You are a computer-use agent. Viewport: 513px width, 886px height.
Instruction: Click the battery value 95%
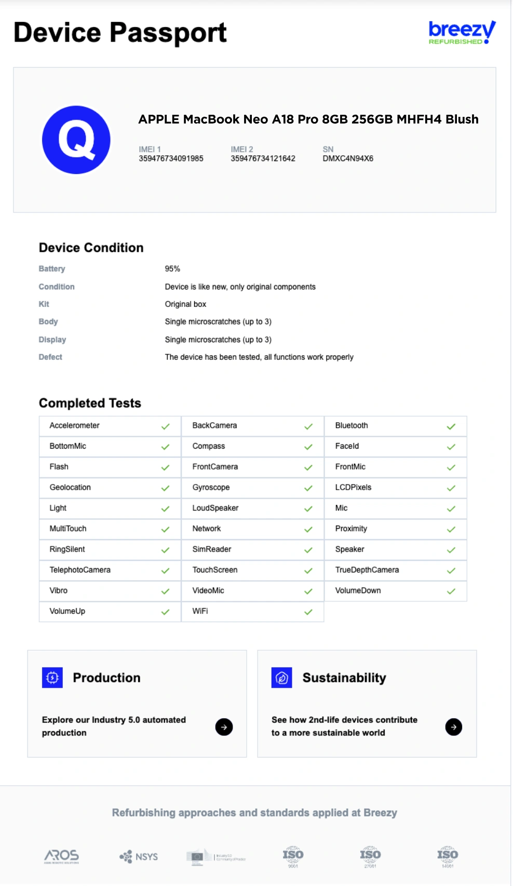click(x=172, y=269)
